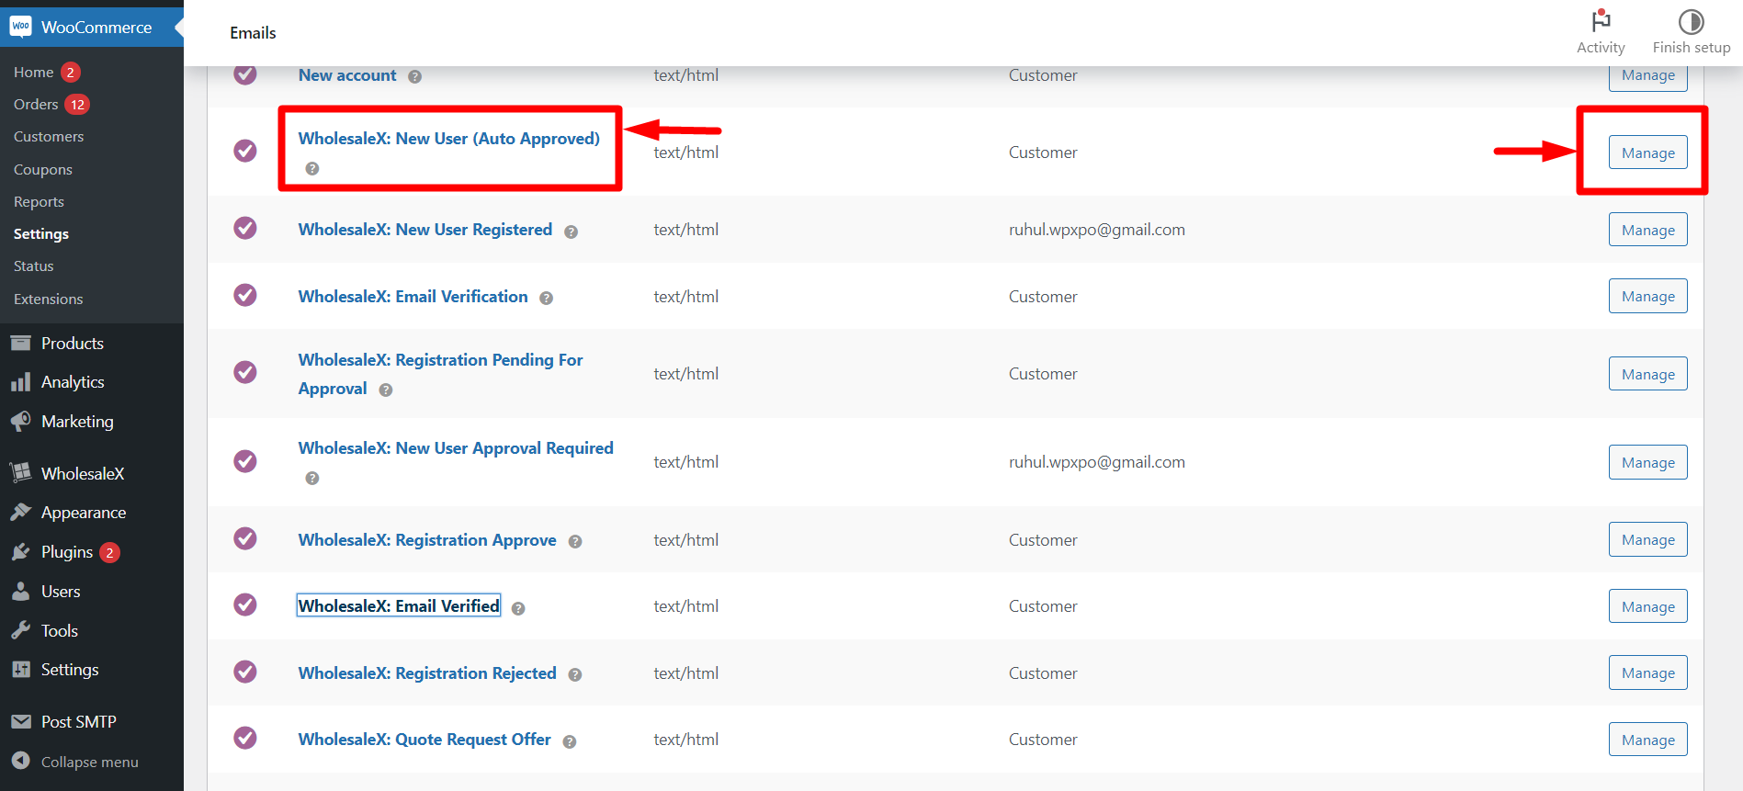Click the Tools wrench icon
The image size is (1743, 791).
coord(20,630)
